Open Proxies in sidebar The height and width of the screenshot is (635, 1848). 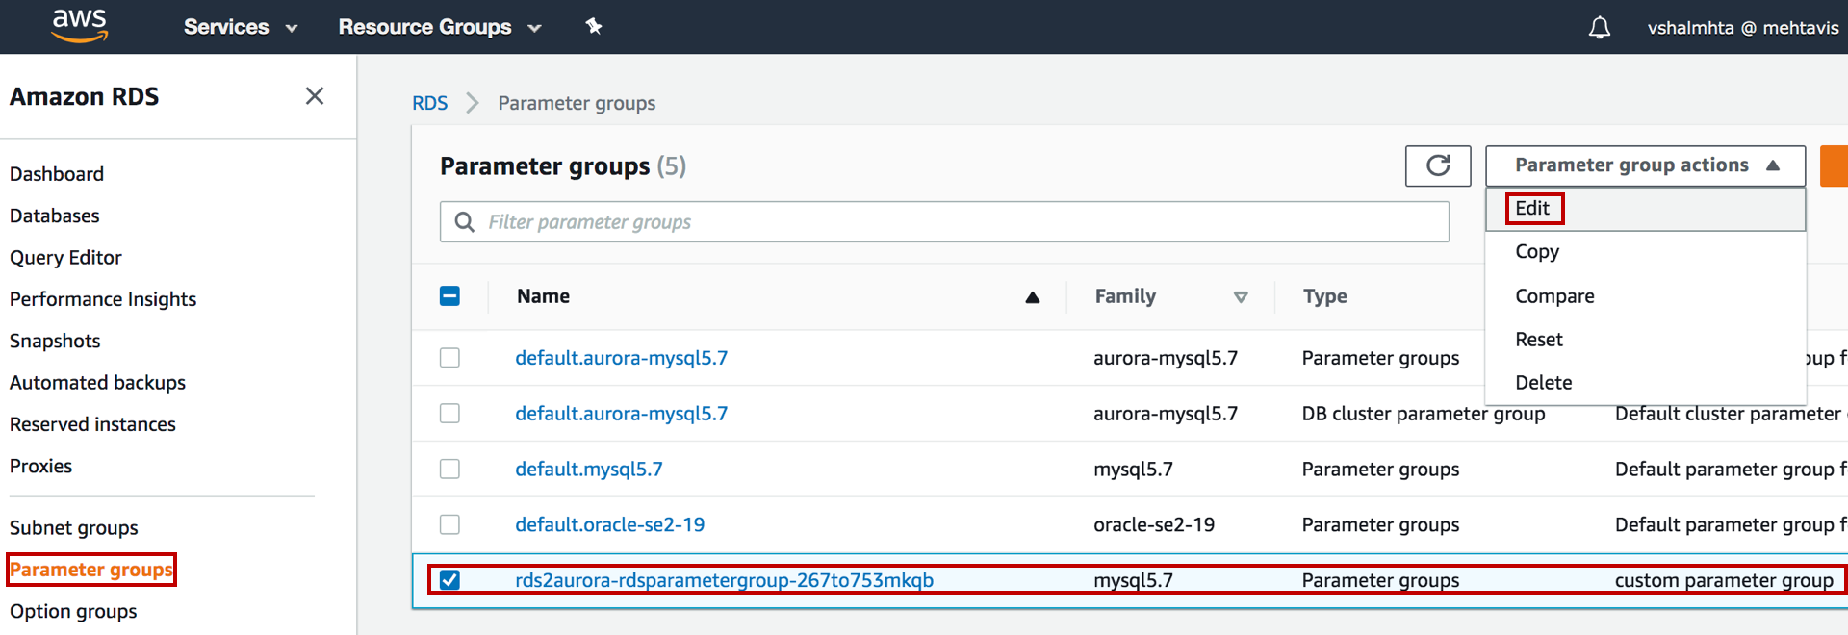[x=40, y=466]
